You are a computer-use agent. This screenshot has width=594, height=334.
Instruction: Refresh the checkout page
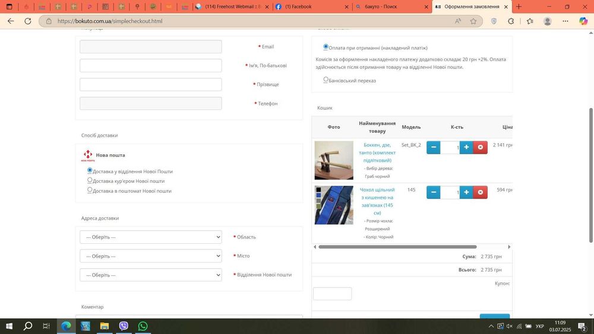(x=28, y=21)
